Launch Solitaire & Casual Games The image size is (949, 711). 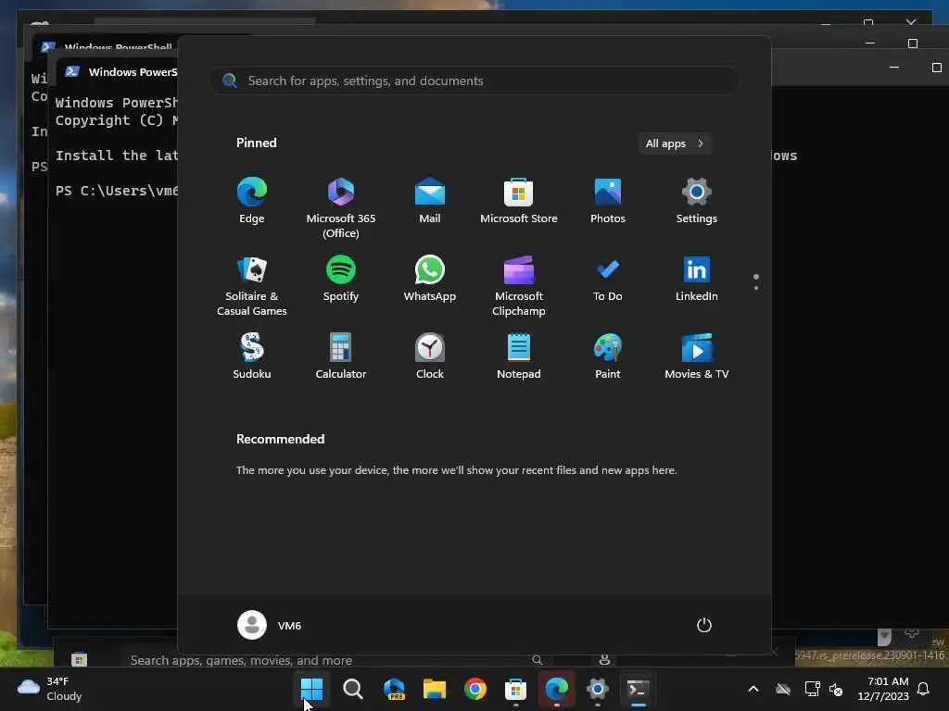(252, 286)
